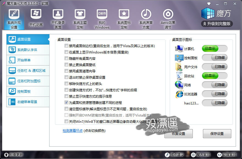This screenshot has width=242, height=159.
Task: Select 系统默认字体 sidebar tab
Action: 28,50
